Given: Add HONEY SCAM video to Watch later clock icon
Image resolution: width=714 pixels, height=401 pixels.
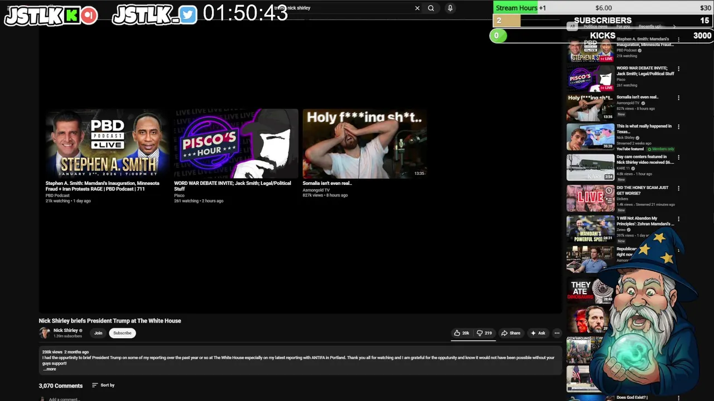Looking at the screenshot, I should [609, 190].
